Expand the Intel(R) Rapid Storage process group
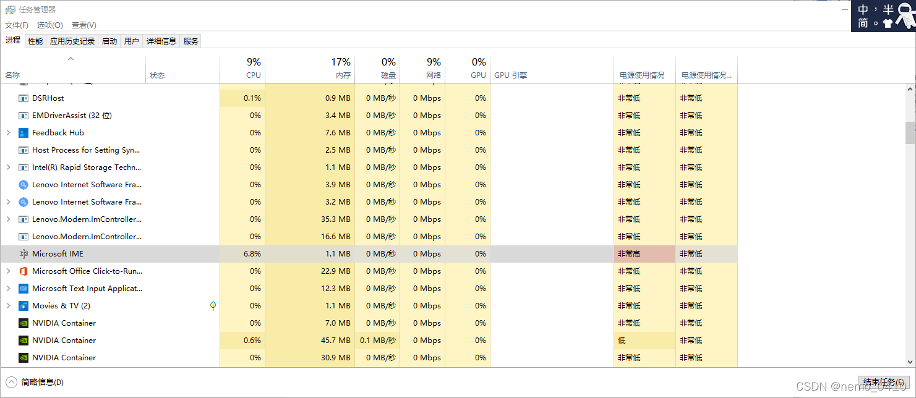Screen dimensions: 916x398 (x=8, y=167)
